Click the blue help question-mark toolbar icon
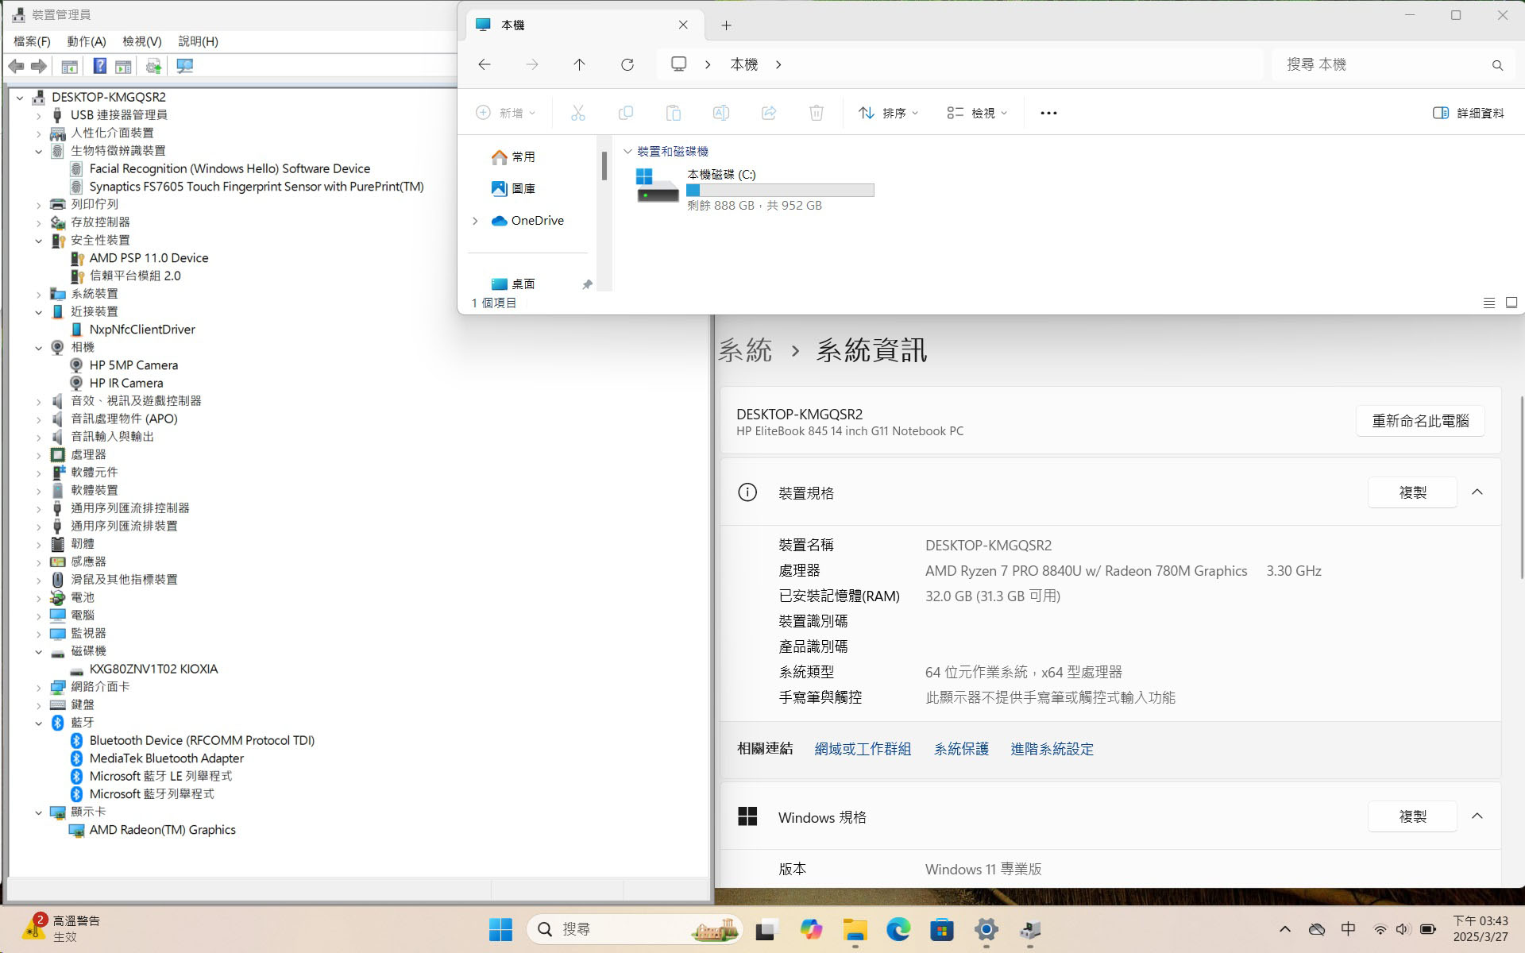The height and width of the screenshot is (953, 1525). (99, 67)
